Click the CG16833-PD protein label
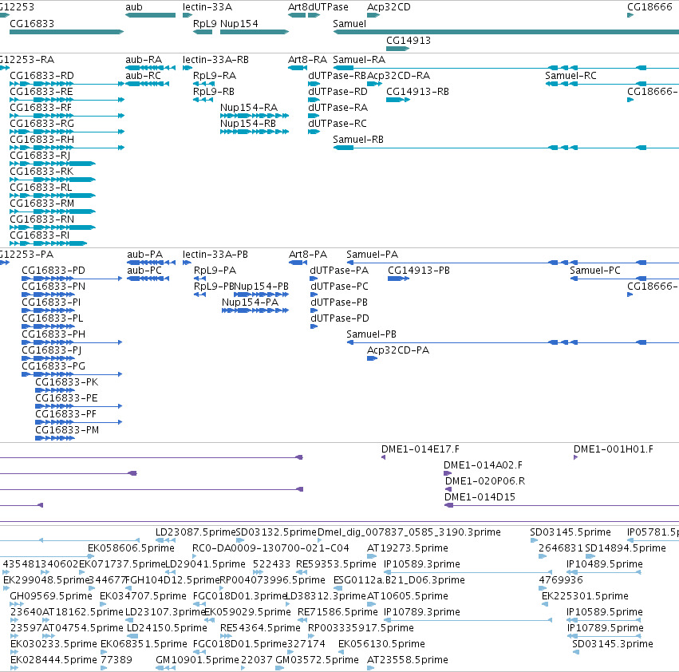The height and width of the screenshot is (672, 679). pyautogui.click(x=53, y=270)
